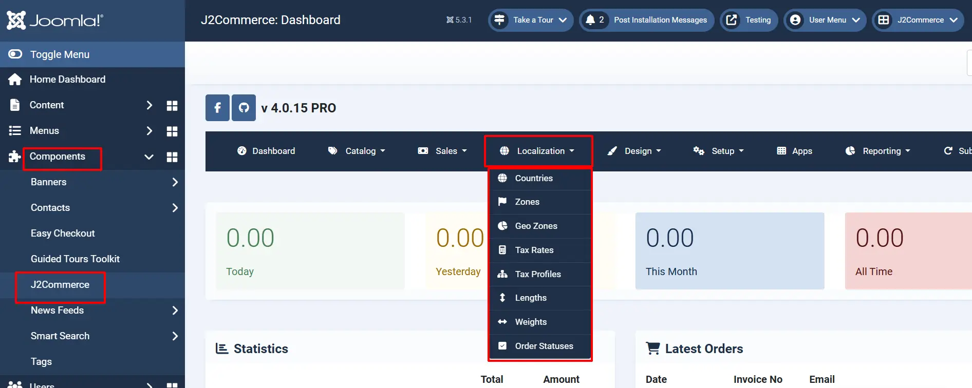Click the Home Dashboard house icon
Viewport: 972px width, 388px height.
point(15,80)
